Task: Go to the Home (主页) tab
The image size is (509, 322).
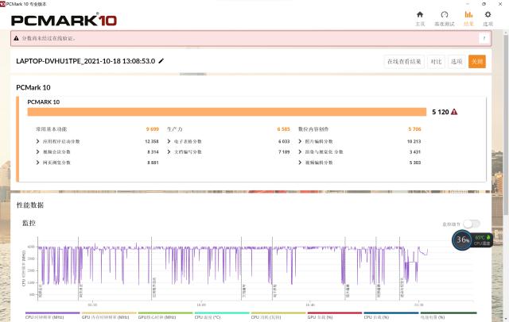Action: pyautogui.click(x=420, y=18)
